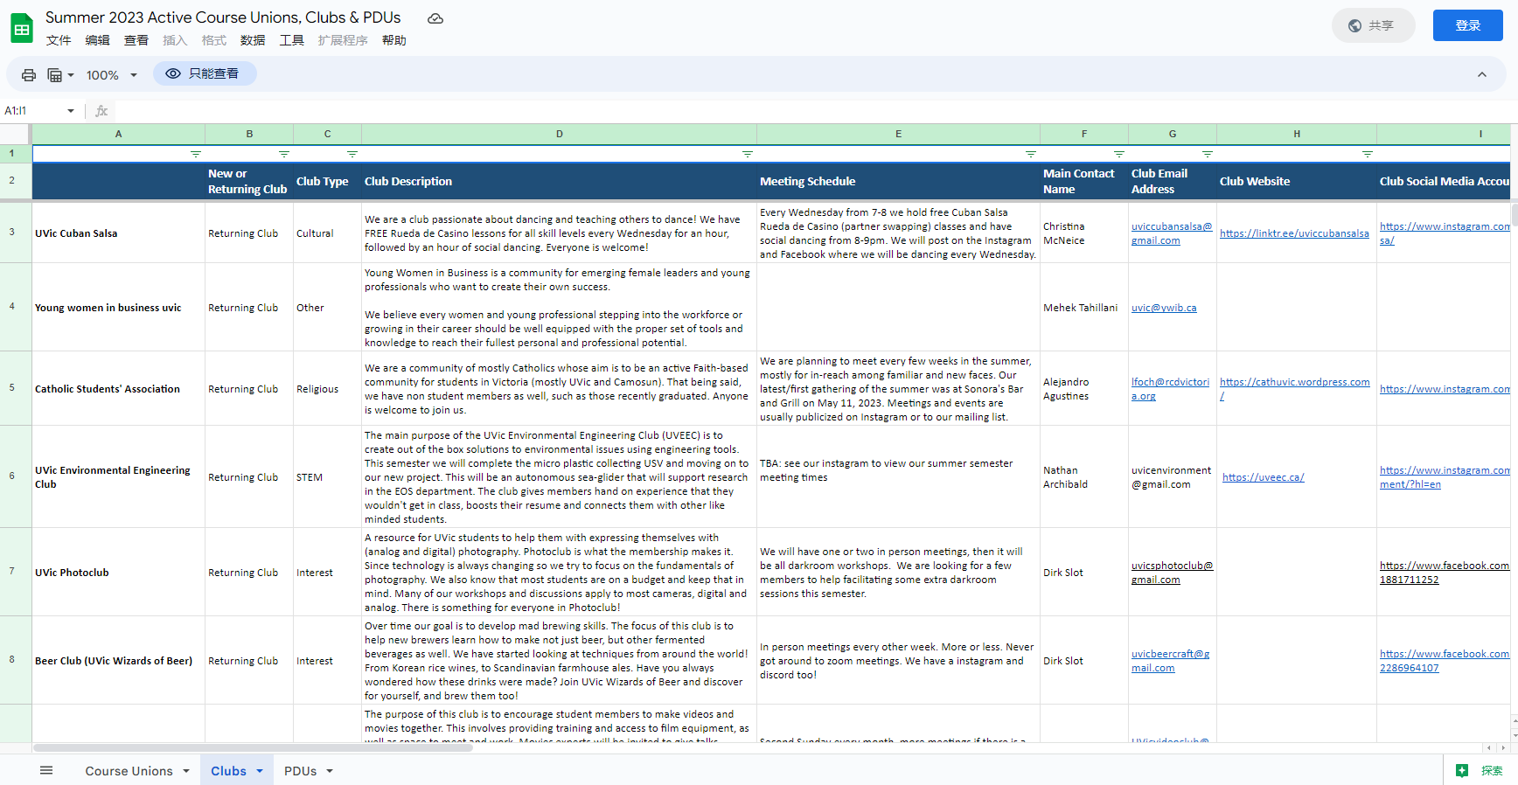Viewport: 1518px width, 785px height.
Task: Select column D header
Action: point(560,134)
